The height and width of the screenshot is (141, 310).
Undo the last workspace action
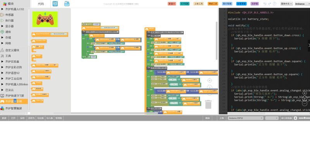coord(265,4)
